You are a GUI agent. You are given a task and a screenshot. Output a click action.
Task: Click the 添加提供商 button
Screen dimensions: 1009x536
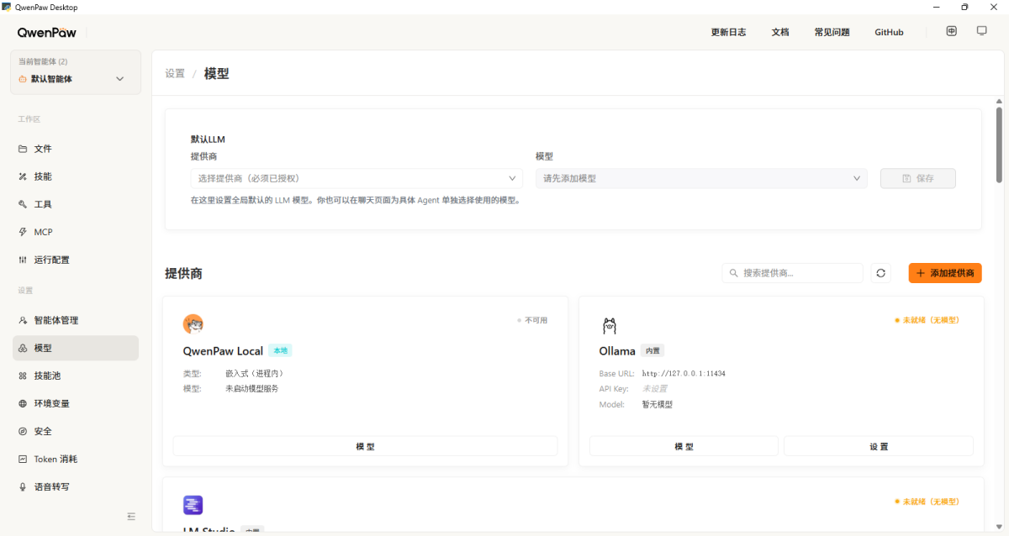[945, 273]
